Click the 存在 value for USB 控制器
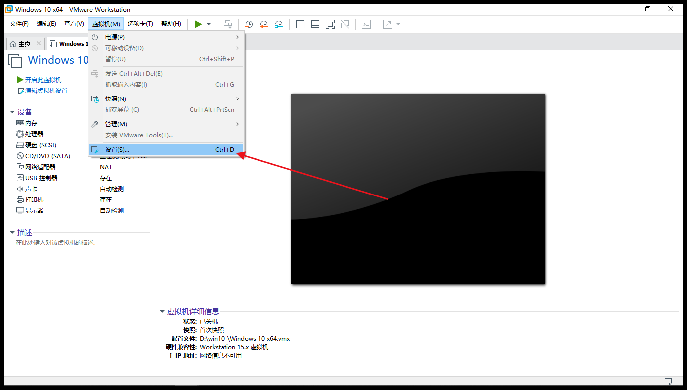This screenshot has height=390, width=687. [106, 178]
